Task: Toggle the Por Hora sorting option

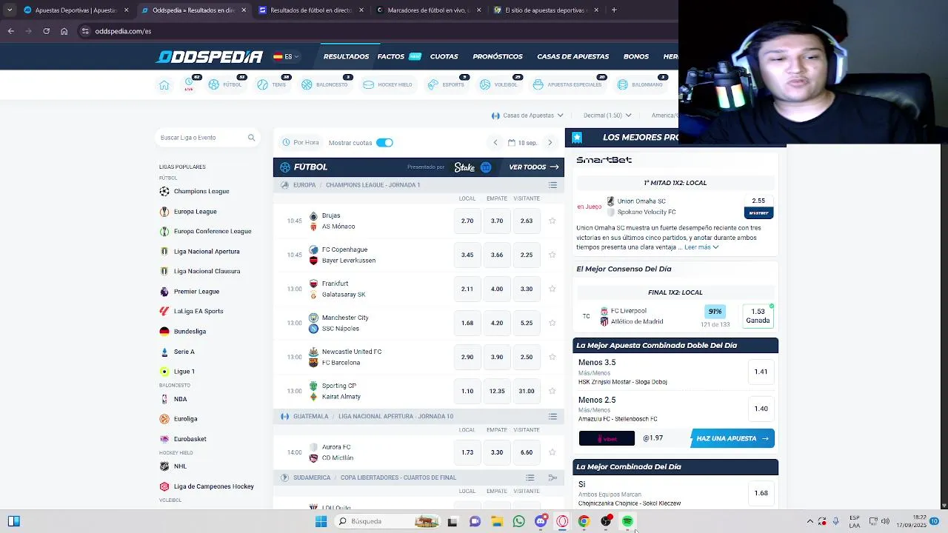Action: (x=301, y=143)
